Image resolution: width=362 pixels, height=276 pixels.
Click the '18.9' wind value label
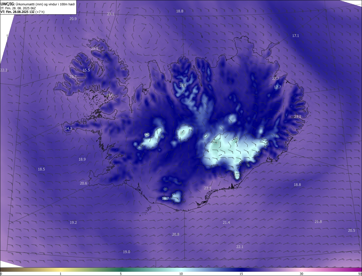[82, 159]
